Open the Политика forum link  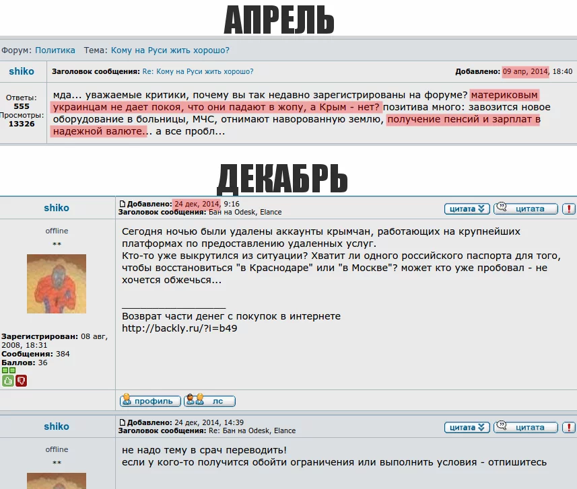click(55, 50)
